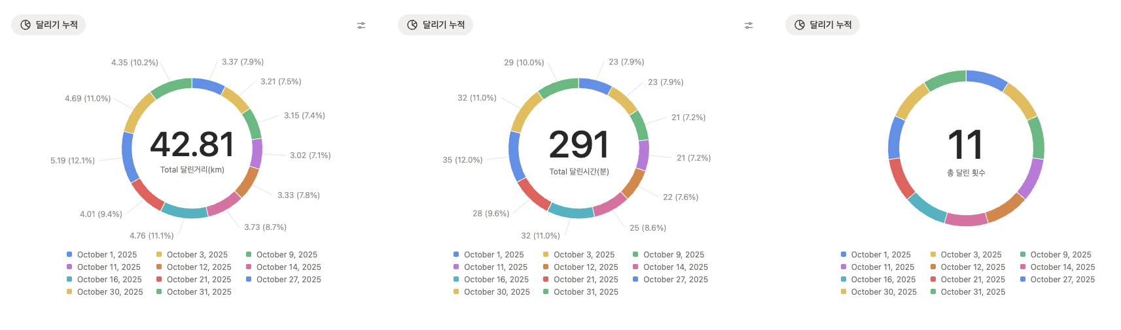Hide October 9, 2025 in the run count chart legend
This screenshot has height=330, width=1121.
(x=1060, y=255)
